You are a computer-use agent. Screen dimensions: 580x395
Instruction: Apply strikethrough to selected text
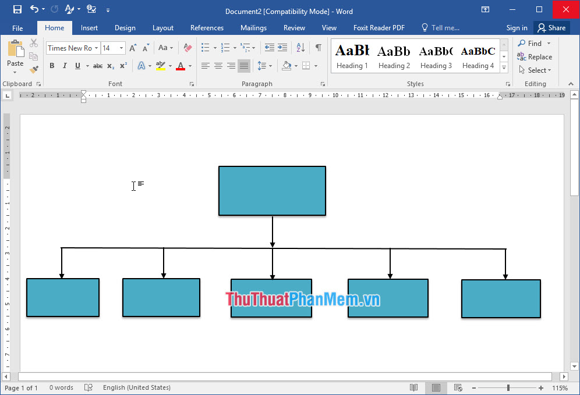click(98, 66)
